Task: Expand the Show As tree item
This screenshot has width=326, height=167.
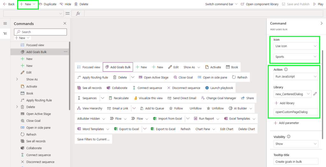Action: click(x=17, y=80)
